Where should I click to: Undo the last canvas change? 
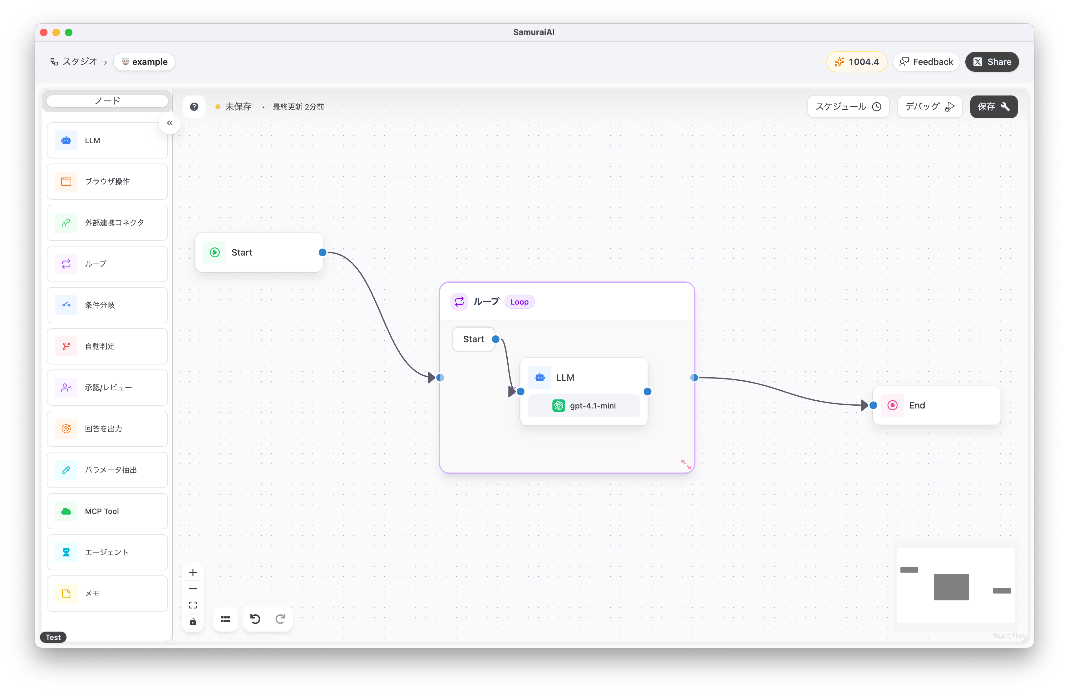(x=255, y=618)
